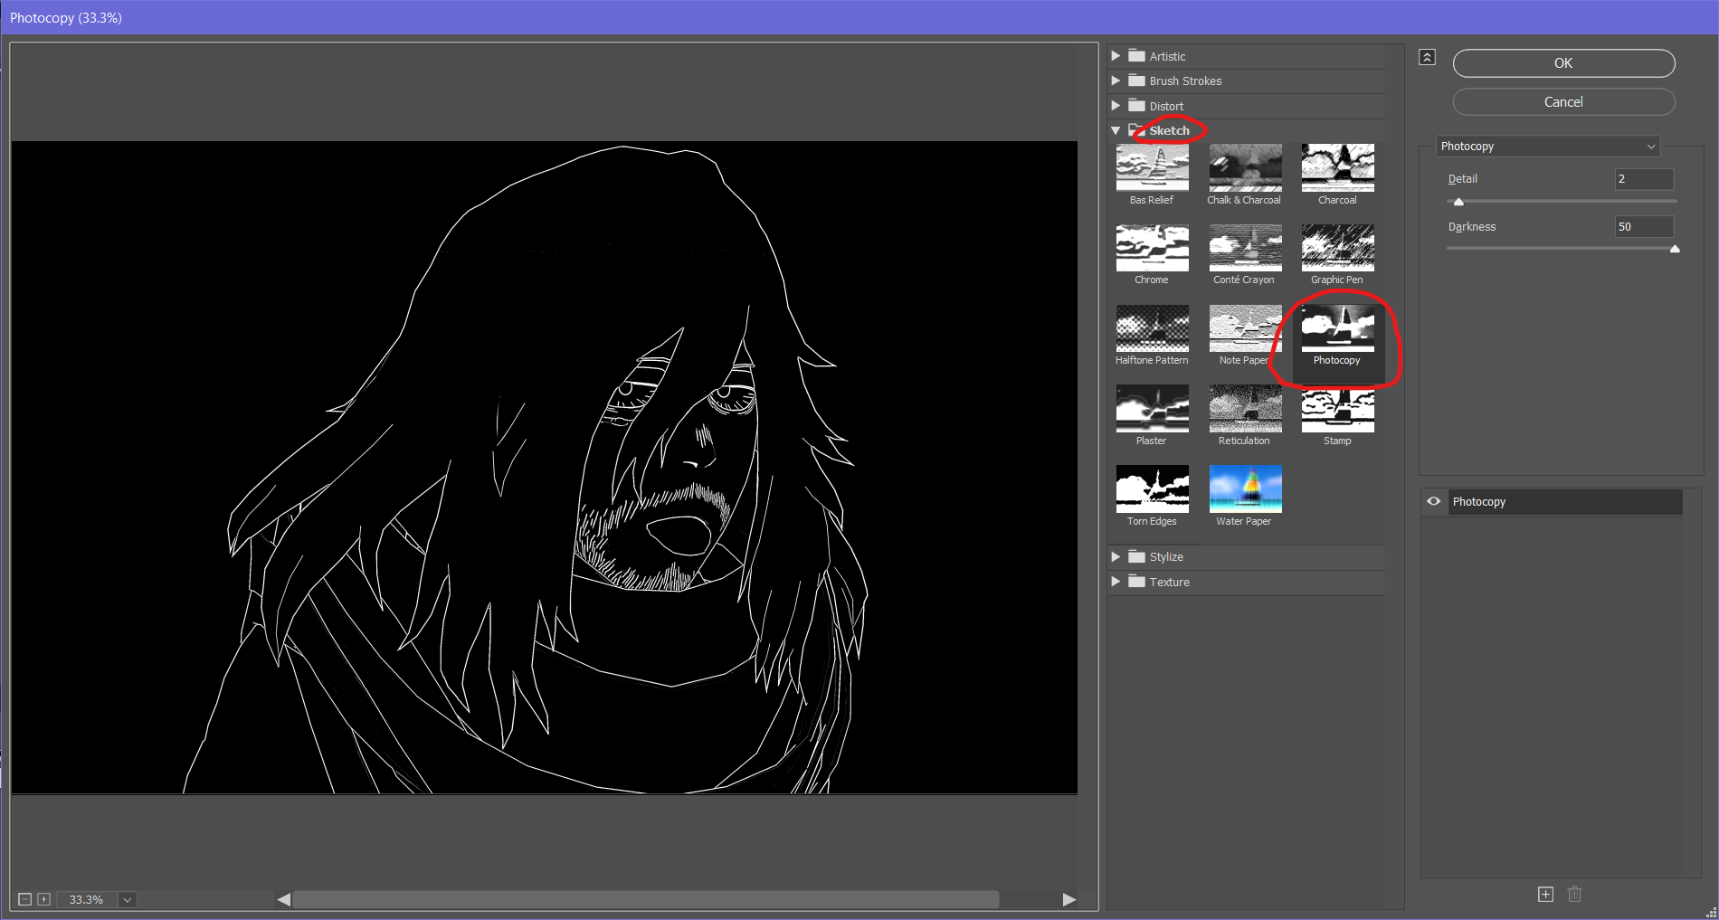Choose the Plaster filter
The height and width of the screenshot is (920, 1719).
click(x=1152, y=409)
